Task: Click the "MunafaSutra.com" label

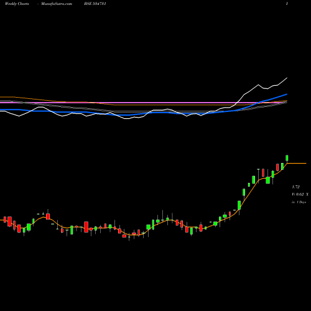Action: [57, 4]
